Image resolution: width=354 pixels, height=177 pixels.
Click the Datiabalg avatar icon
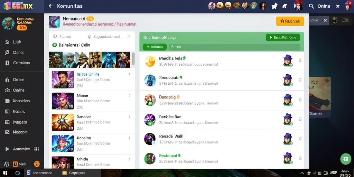pos(150,100)
